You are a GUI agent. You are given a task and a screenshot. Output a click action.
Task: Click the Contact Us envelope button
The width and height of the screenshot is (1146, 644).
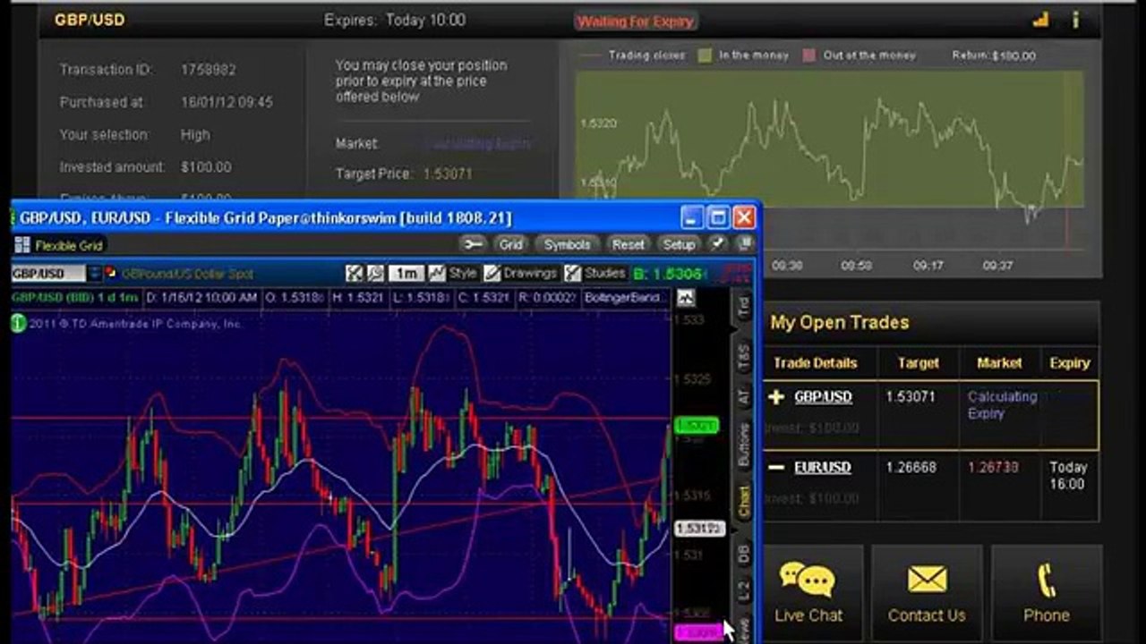pos(927,591)
